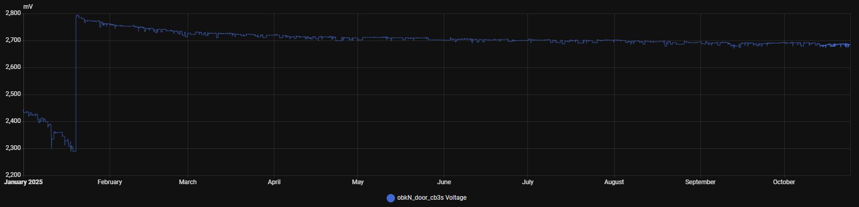859x207 pixels.
Task: Click the 'May' axis label
Action: click(358, 182)
